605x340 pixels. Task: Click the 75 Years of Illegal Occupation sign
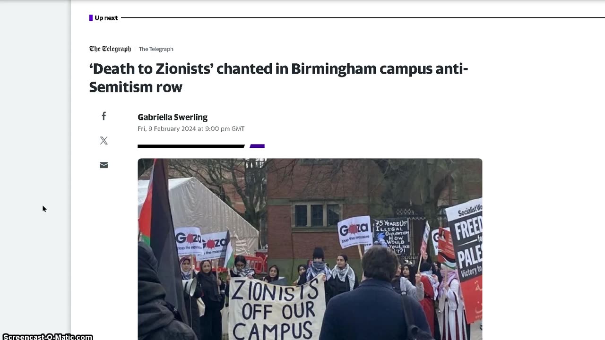(x=391, y=236)
